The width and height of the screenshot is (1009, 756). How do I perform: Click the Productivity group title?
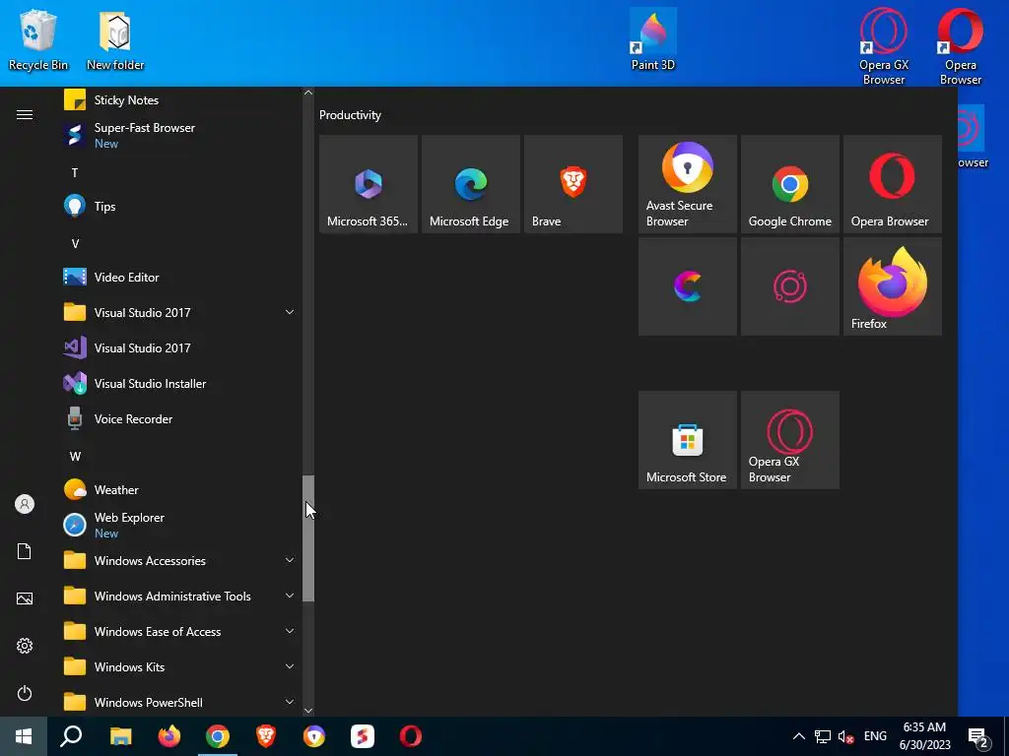(350, 115)
